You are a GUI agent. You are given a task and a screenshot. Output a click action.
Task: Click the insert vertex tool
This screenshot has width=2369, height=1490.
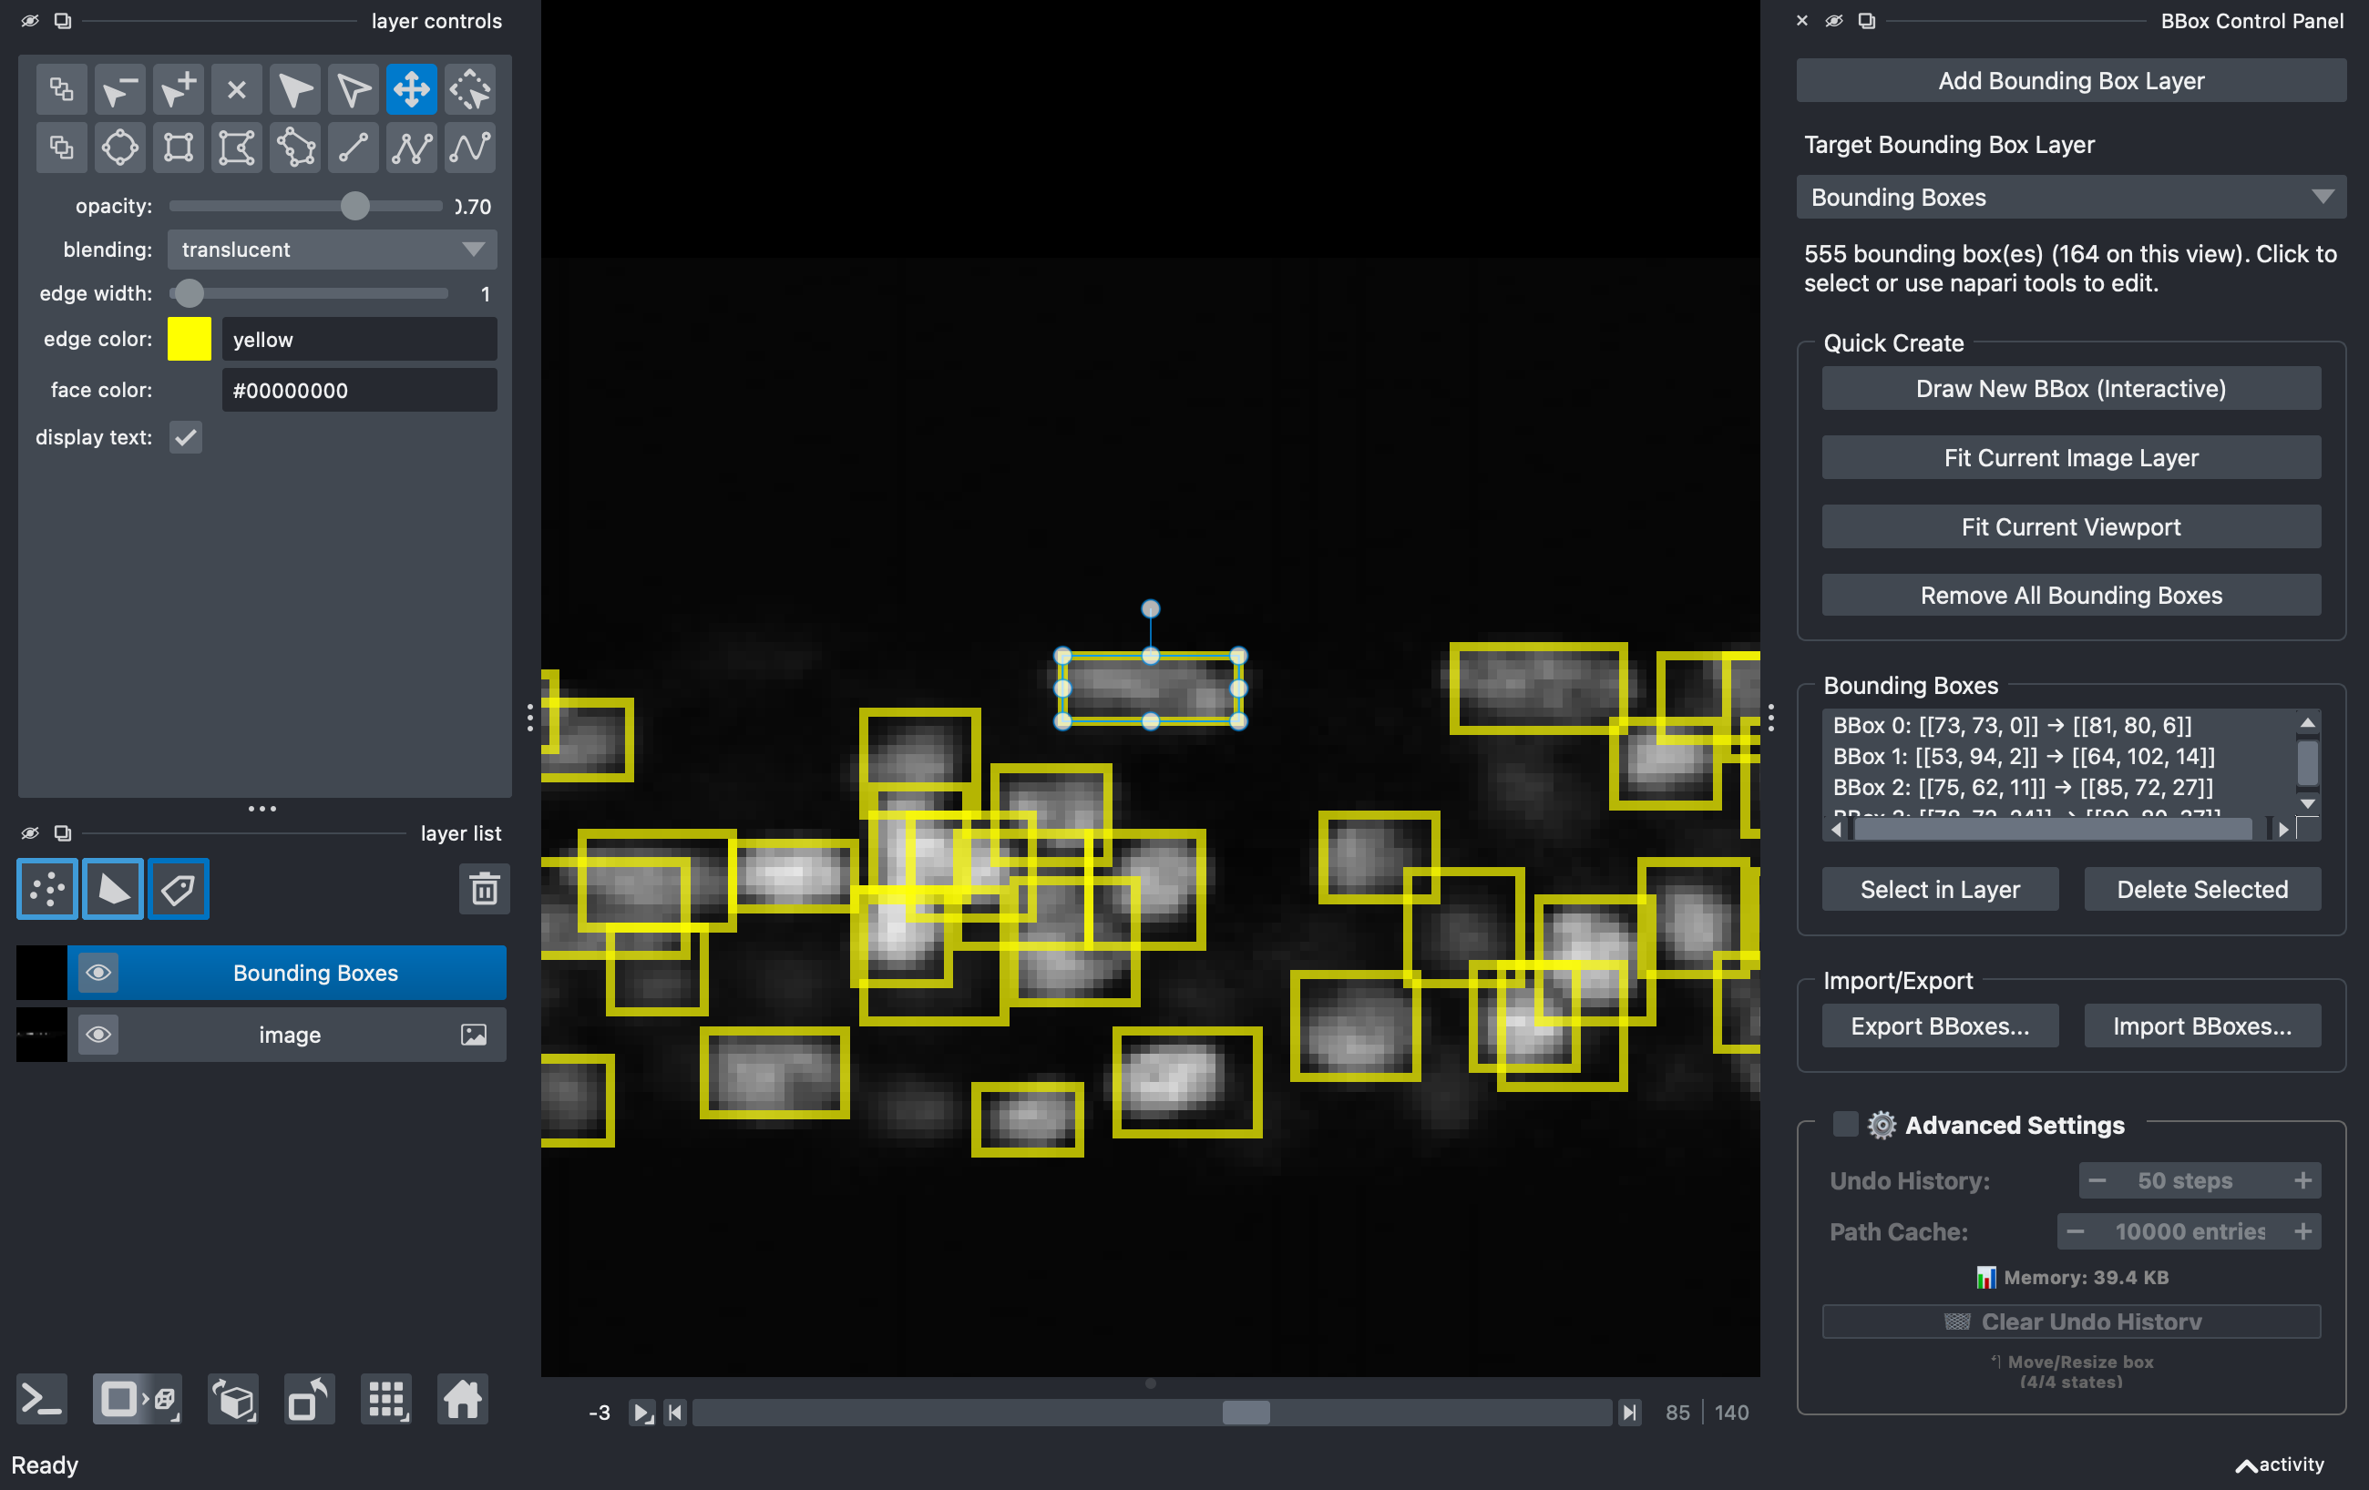178,90
